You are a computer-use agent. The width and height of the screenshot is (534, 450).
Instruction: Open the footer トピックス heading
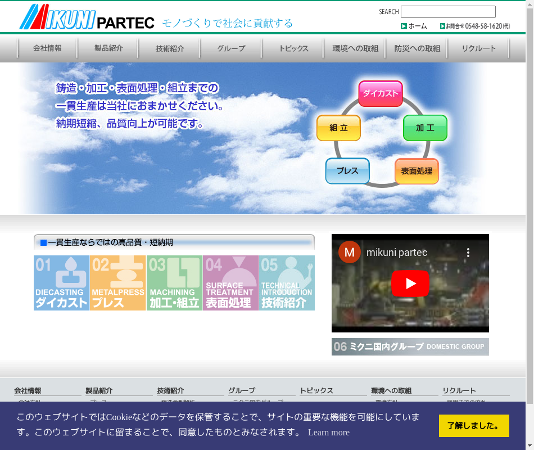click(x=316, y=391)
